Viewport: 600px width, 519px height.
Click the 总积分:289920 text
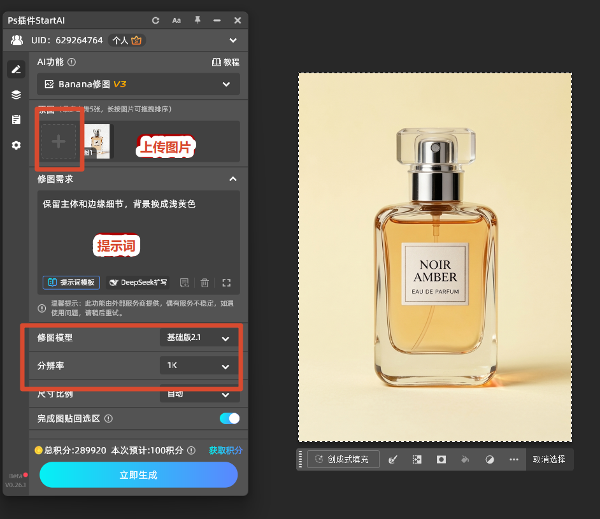(75, 450)
